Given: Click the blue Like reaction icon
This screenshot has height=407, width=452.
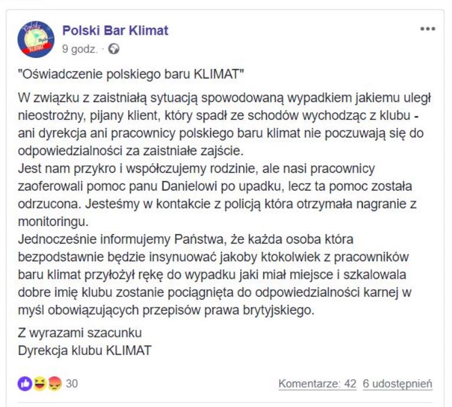Looking at the screenshot, I should pos(25,384).
